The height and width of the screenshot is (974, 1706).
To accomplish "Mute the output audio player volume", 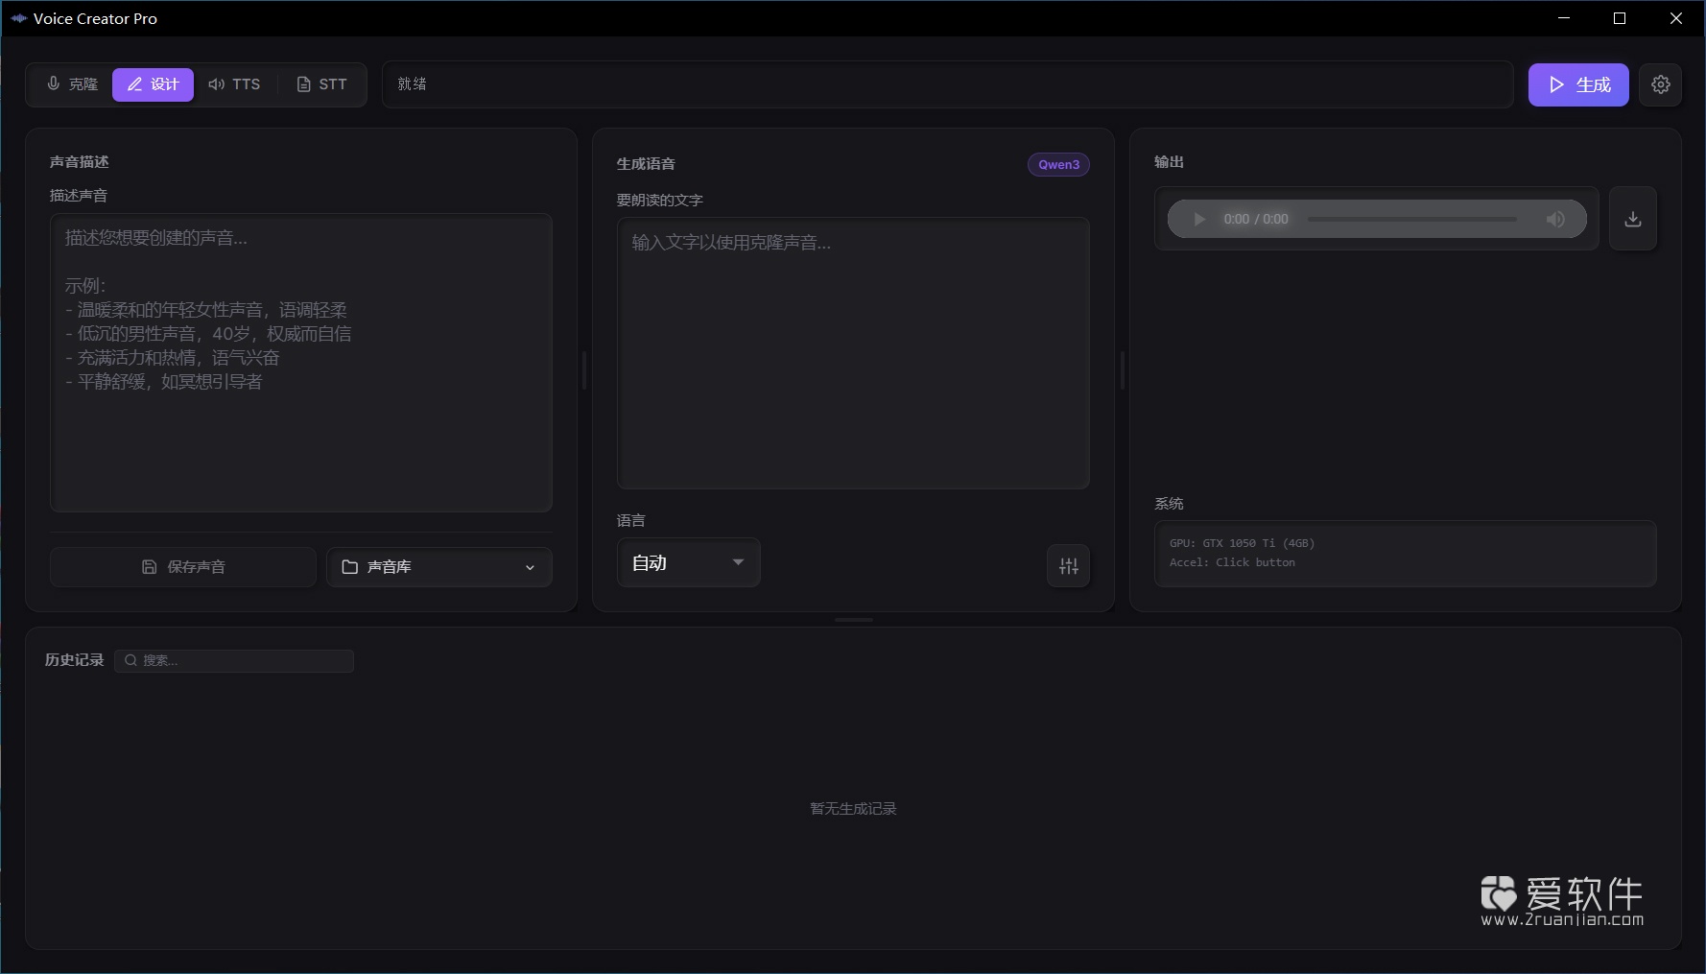I will [1556, 219].
